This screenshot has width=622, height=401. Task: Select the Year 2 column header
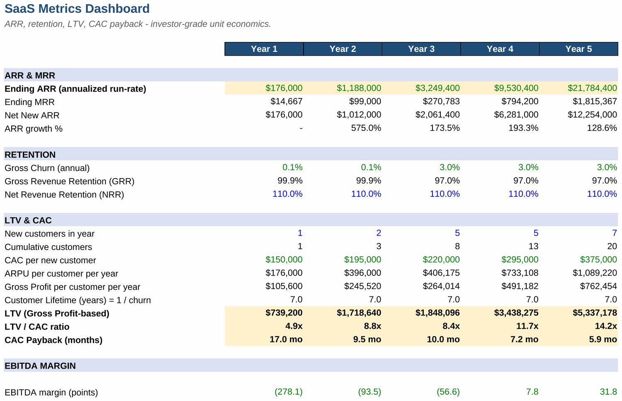pyautogui.click(x=343, y=49)
